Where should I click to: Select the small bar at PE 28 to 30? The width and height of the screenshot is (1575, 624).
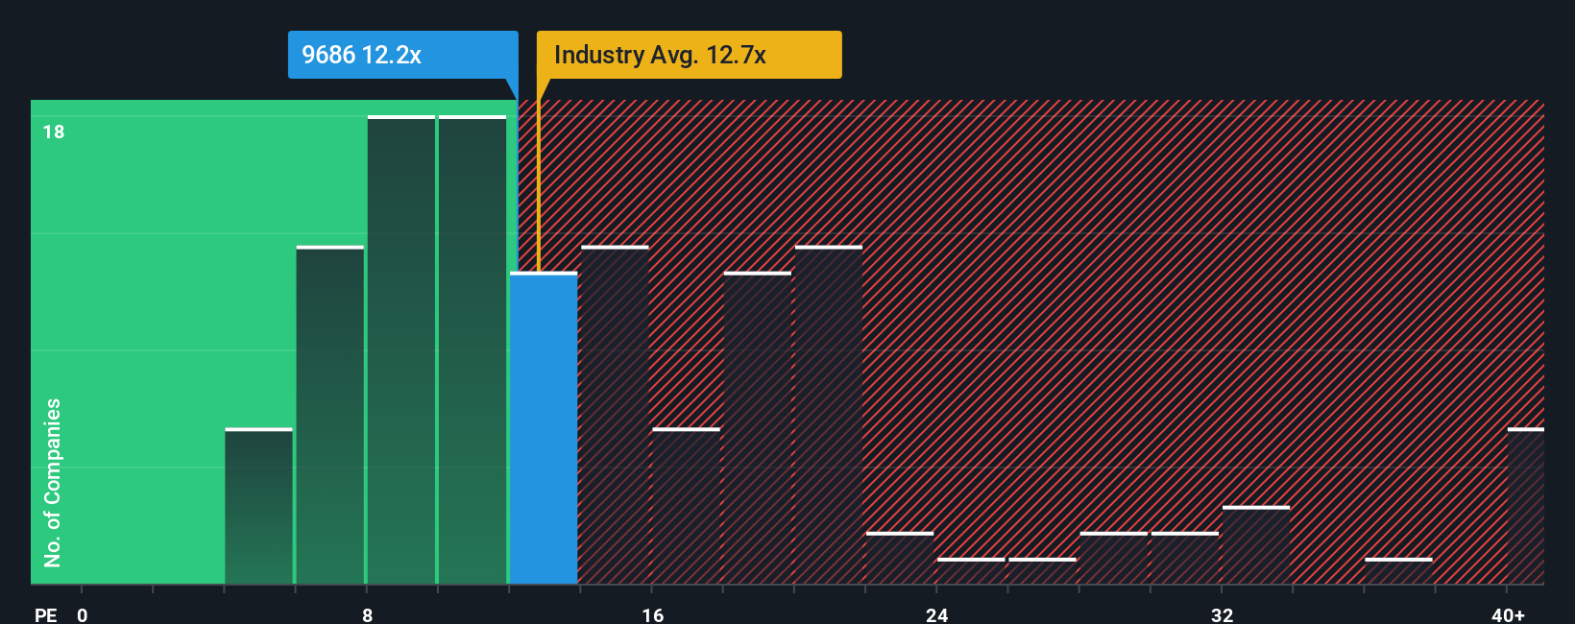(1114, 558)
